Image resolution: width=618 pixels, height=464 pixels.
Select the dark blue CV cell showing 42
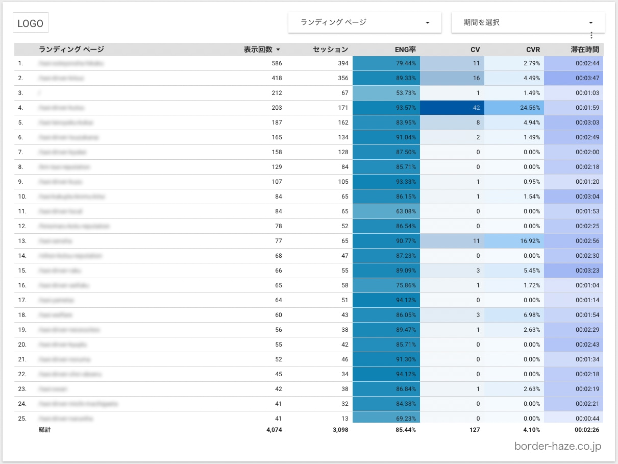pos(452,108)
